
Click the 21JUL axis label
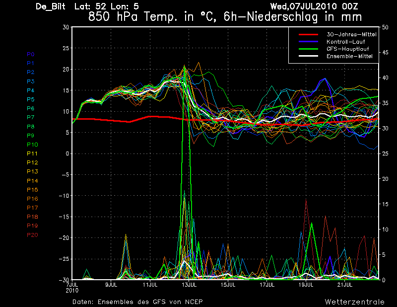pos(345,285)
